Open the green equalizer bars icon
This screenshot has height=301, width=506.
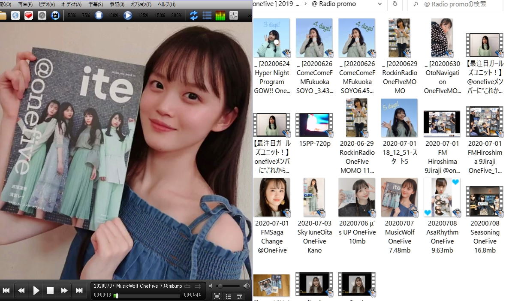(220, 16)
